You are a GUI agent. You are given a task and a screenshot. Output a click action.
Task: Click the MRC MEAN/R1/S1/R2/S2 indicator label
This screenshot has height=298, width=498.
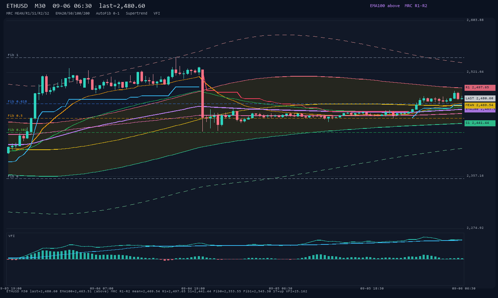click(x=28, y=13)
